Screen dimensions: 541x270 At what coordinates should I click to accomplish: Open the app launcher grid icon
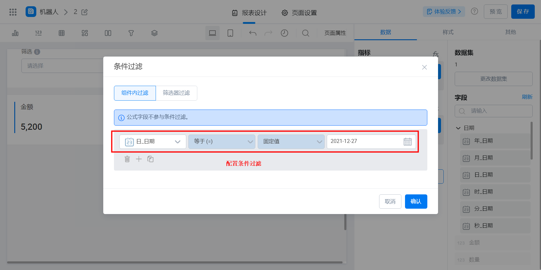[x=13, y=12]
